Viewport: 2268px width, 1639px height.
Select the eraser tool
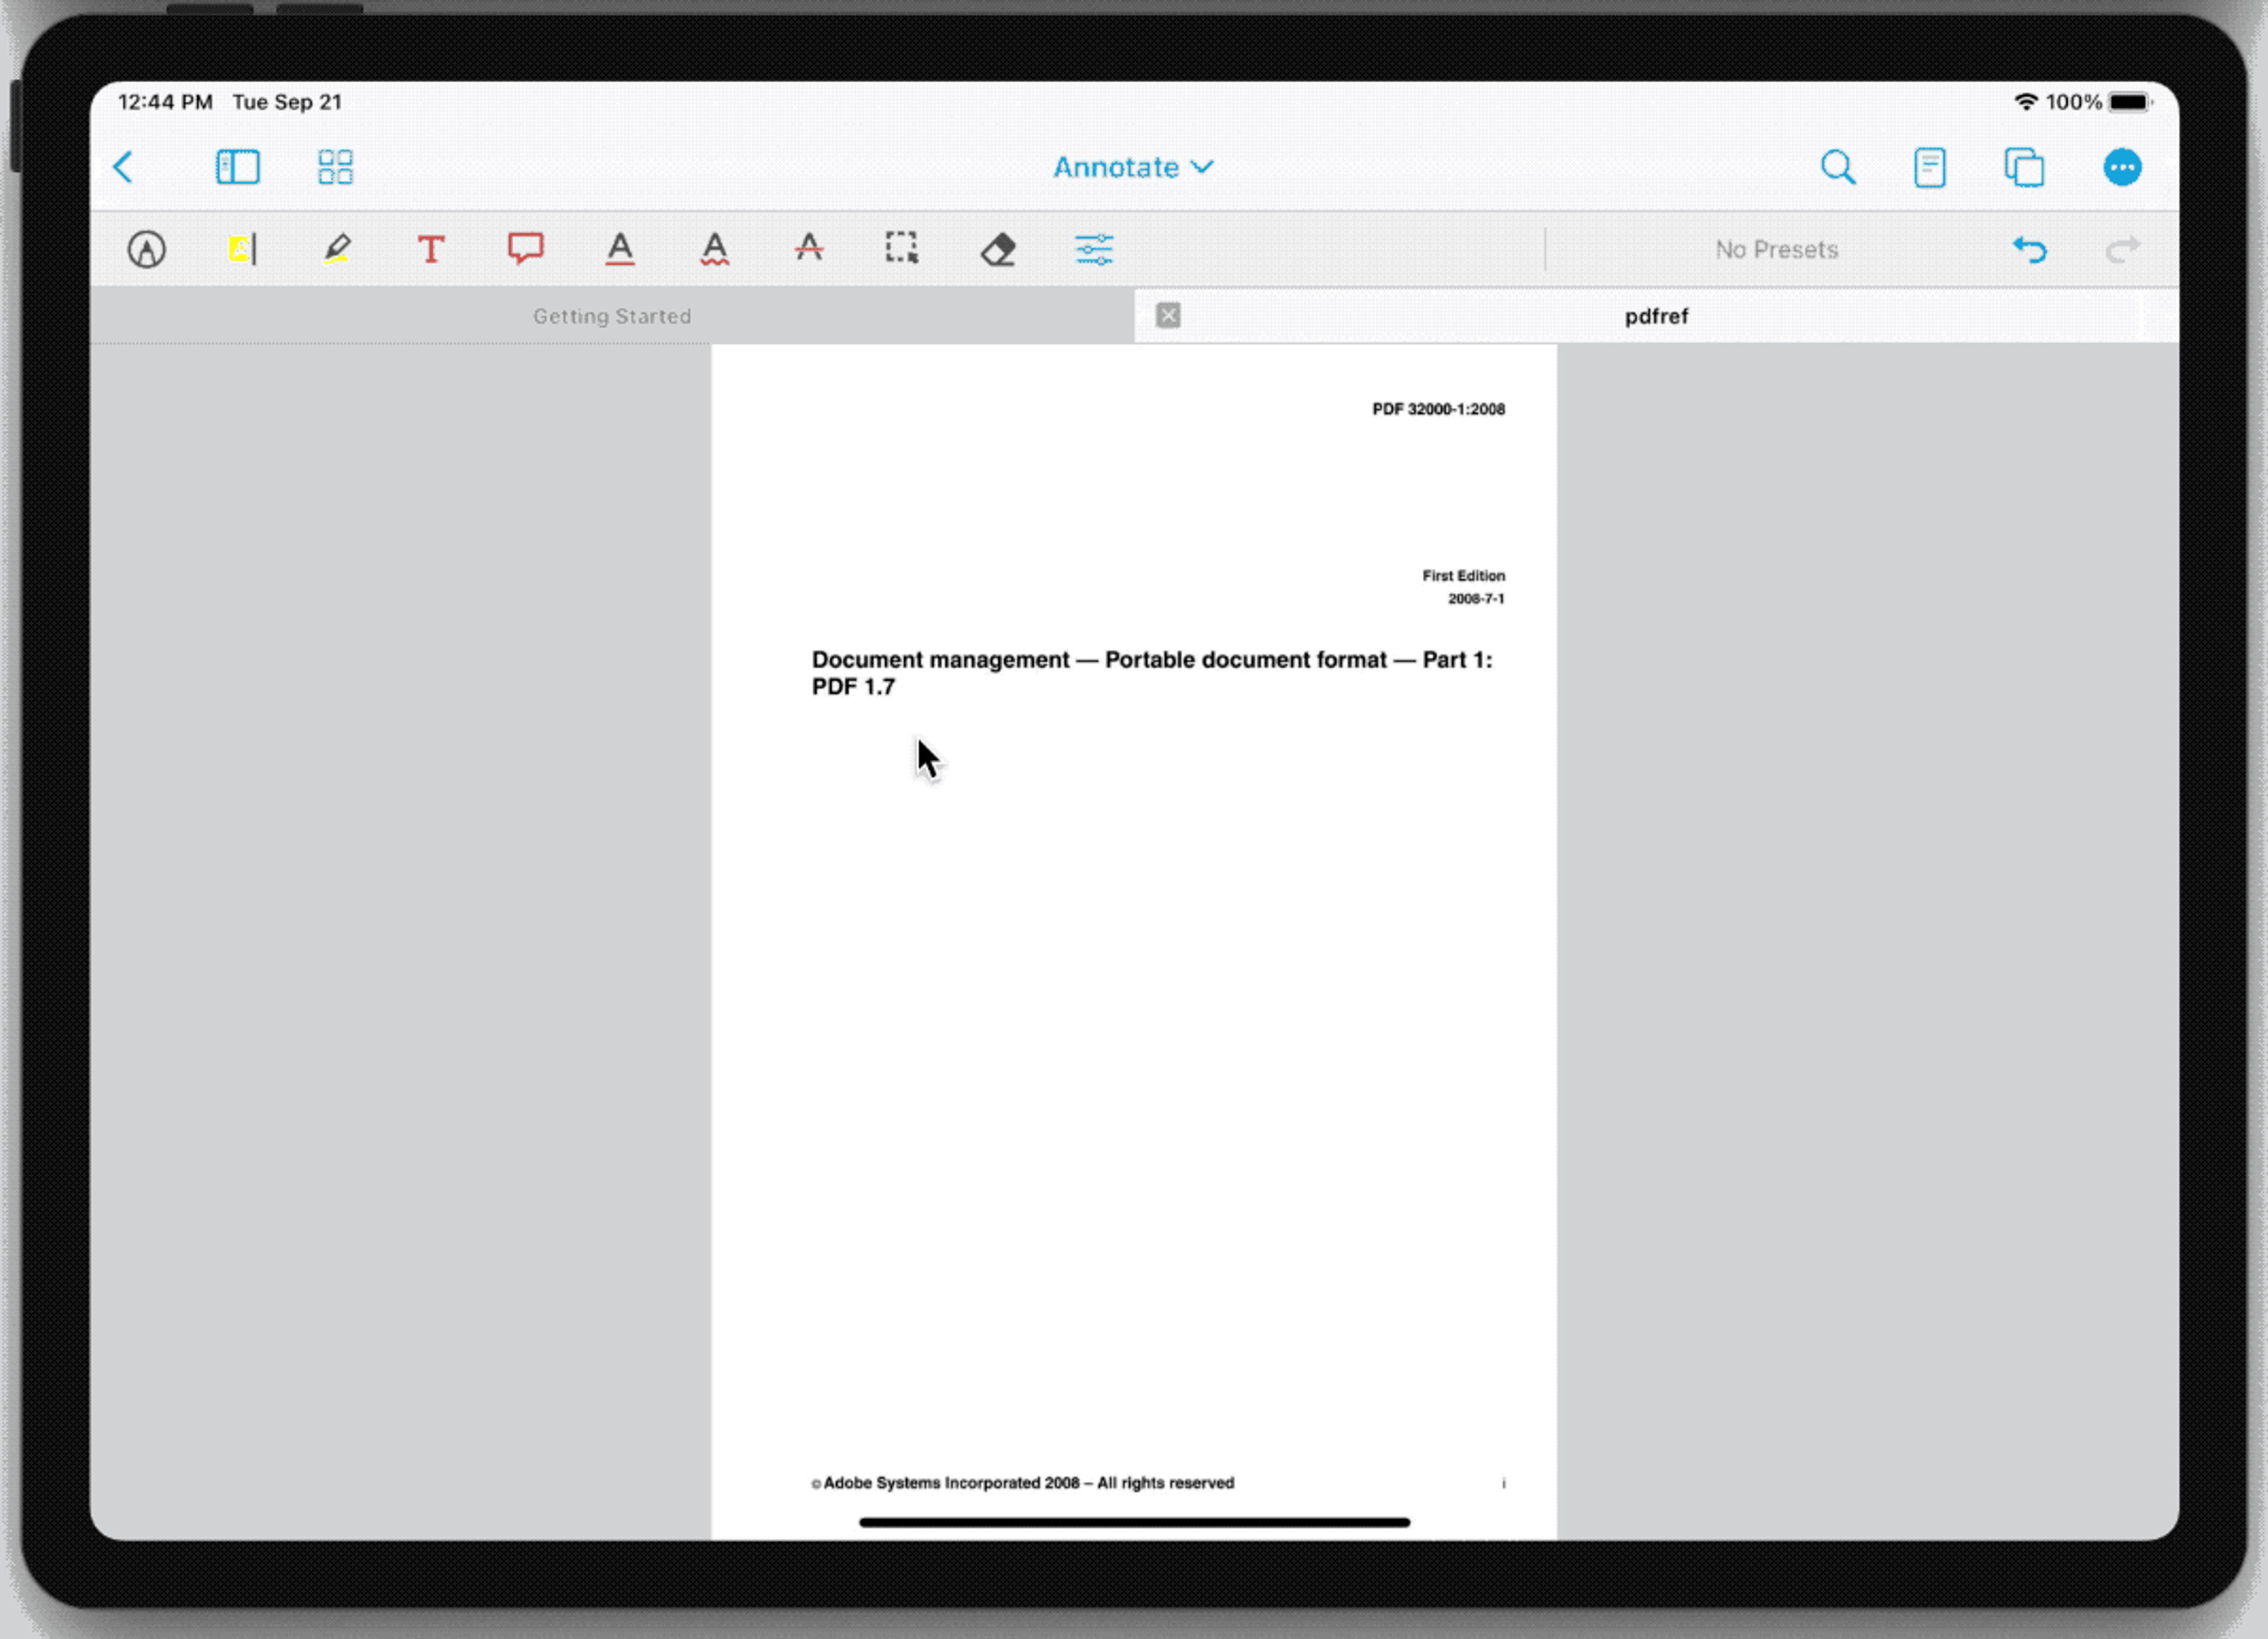tap(998, 248)
